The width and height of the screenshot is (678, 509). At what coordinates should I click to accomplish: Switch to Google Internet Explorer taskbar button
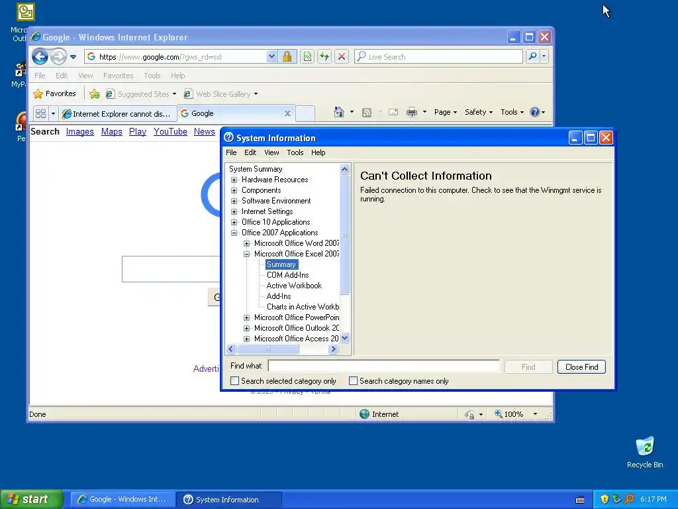point(122,499)
